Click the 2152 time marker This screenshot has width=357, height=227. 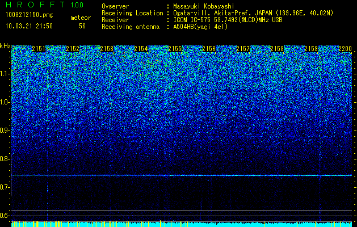coord(73,49)
